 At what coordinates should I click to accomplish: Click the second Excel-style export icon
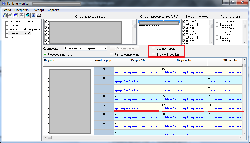(x=22, y=15)
